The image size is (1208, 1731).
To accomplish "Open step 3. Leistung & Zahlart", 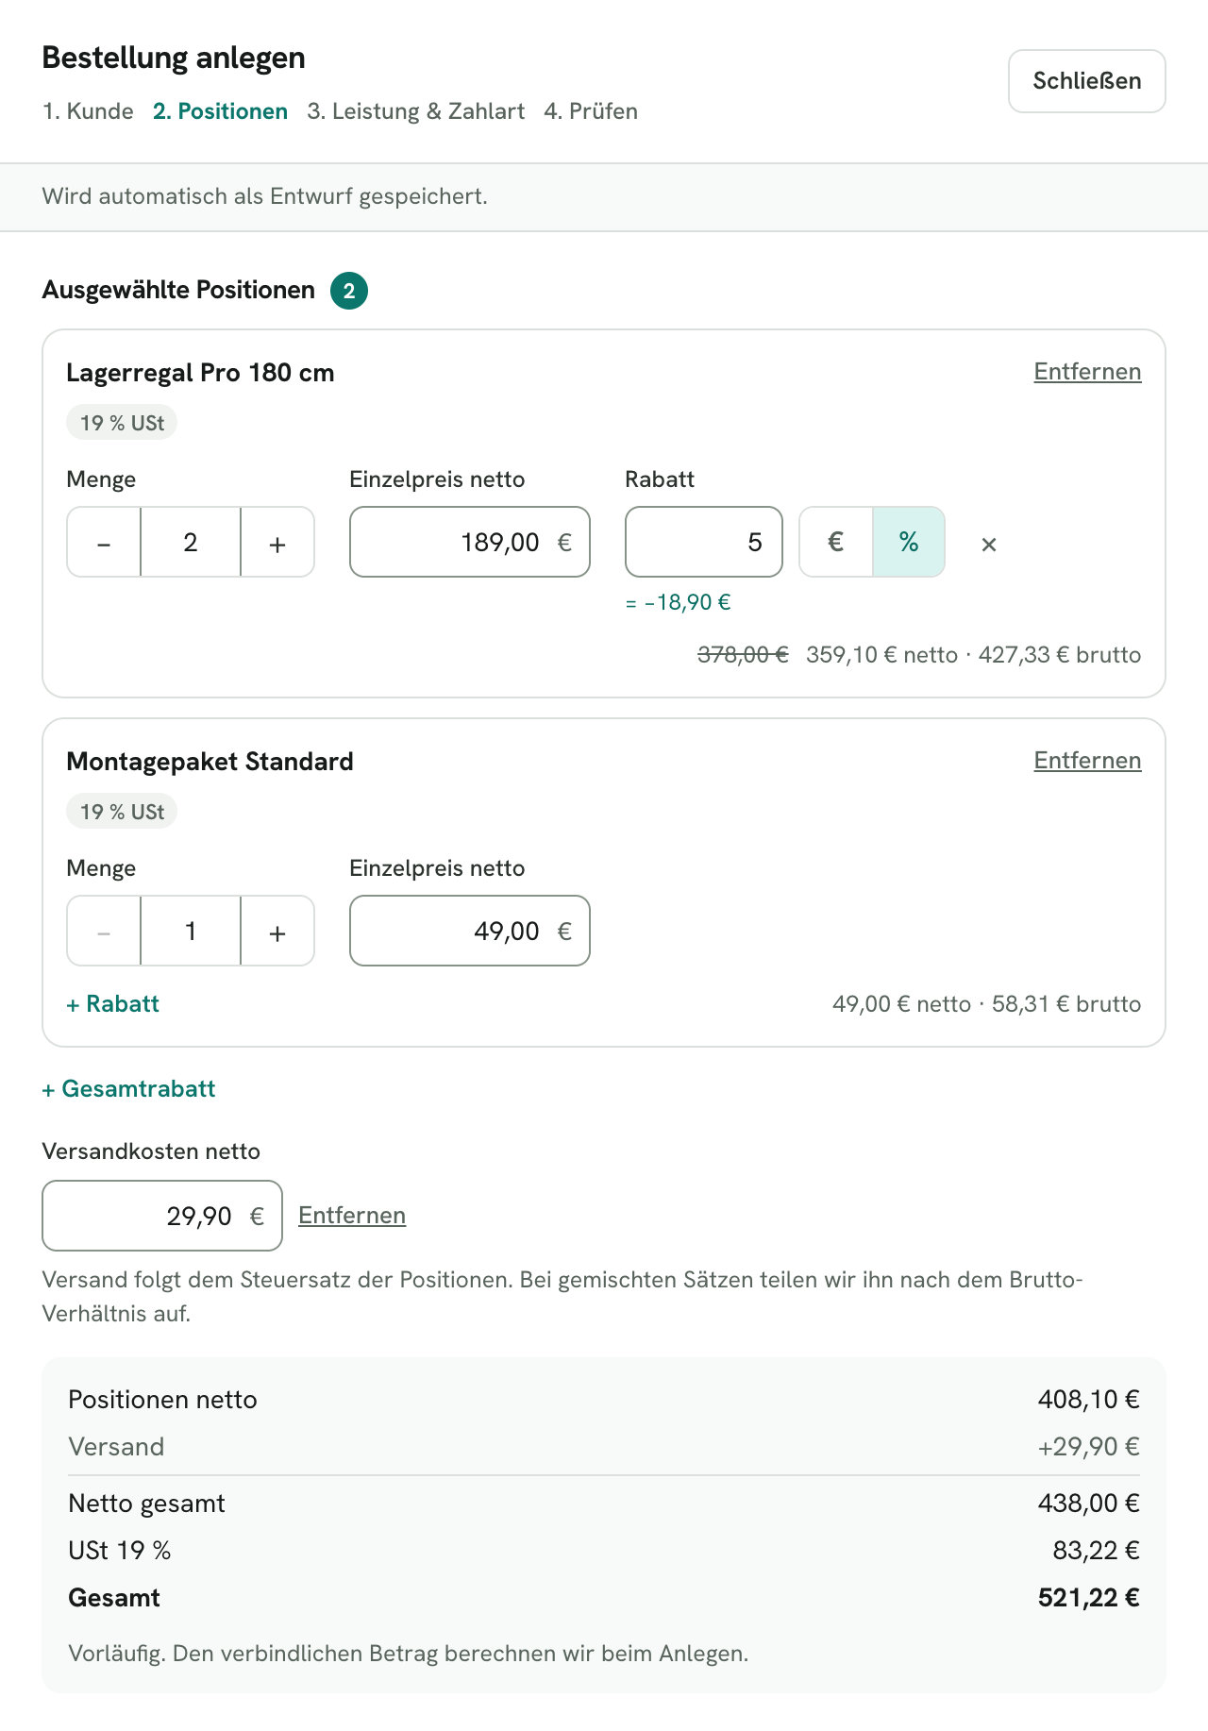I will click(x=415, y=111).
